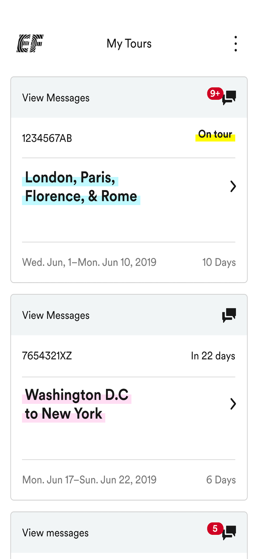This screenshot has width=258, height=559.
Task: Open chat icon with 5 unread messages
Action: pyautogui.click(x=230, y=533)
